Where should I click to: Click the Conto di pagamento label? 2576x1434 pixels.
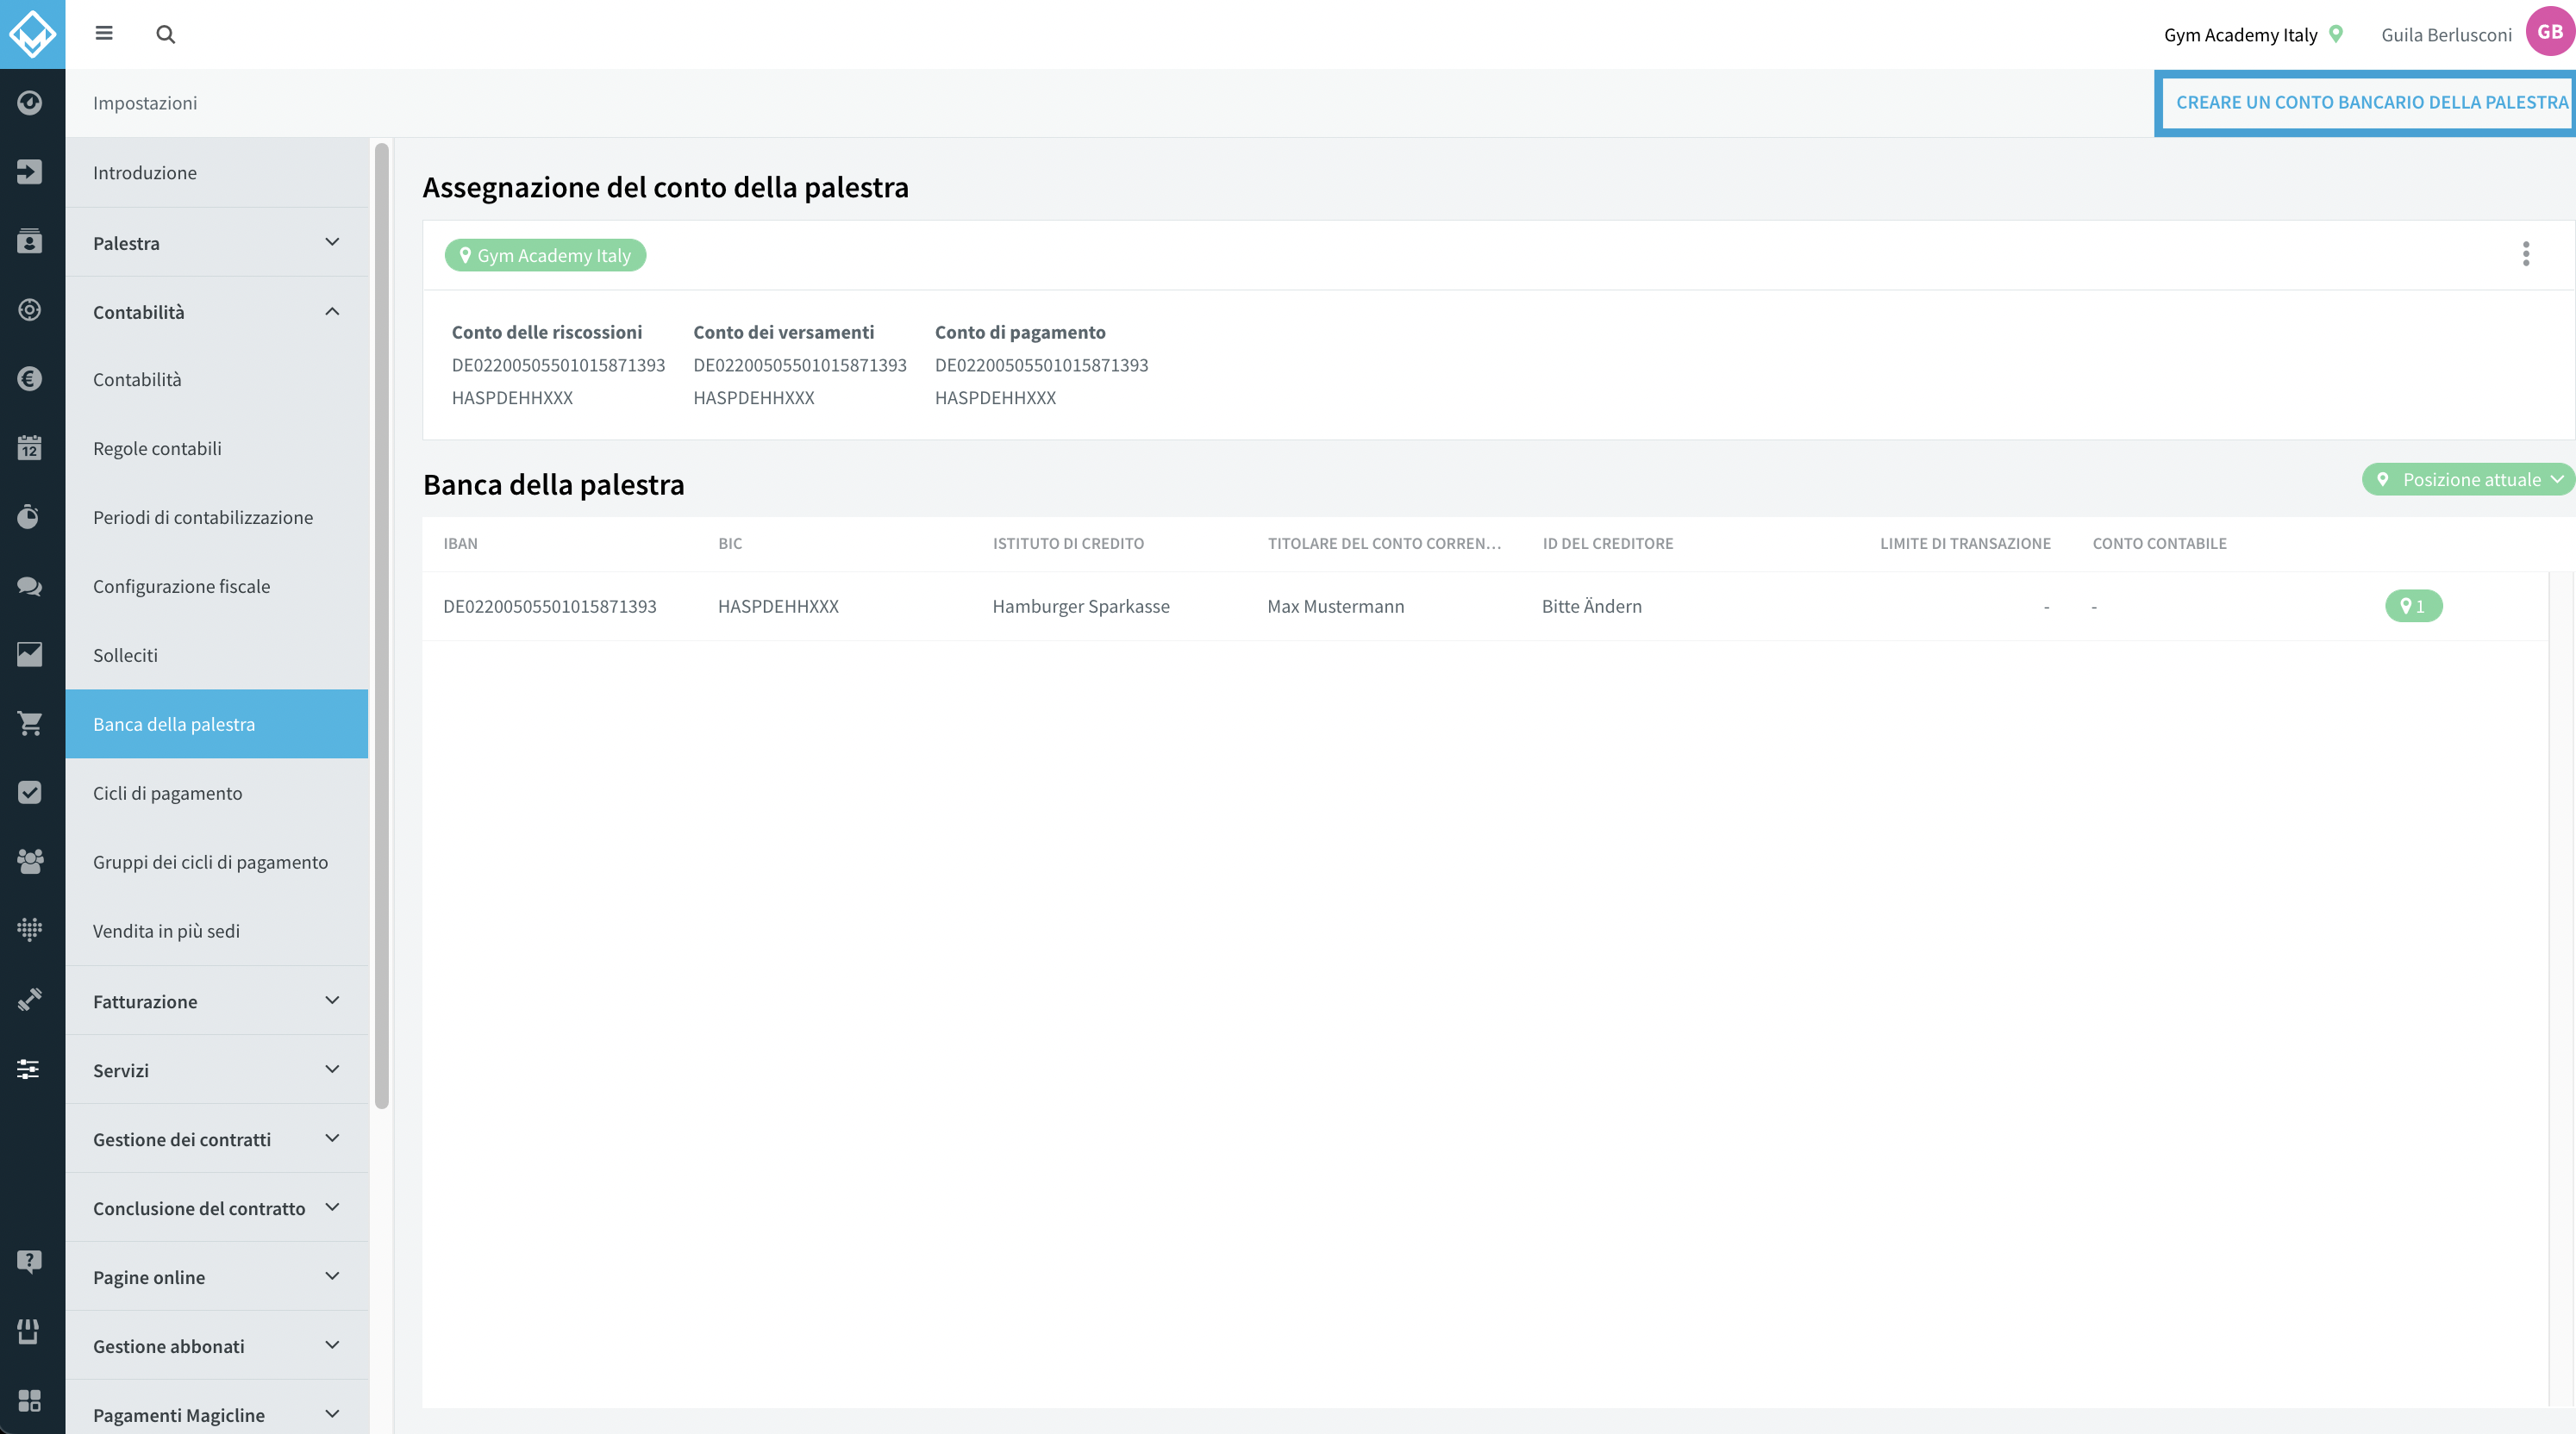1020,332
